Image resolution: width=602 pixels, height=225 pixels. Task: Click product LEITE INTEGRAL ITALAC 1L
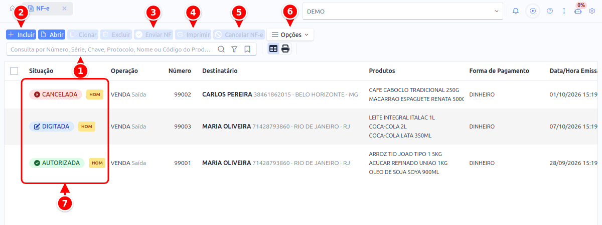click(402, 117)
